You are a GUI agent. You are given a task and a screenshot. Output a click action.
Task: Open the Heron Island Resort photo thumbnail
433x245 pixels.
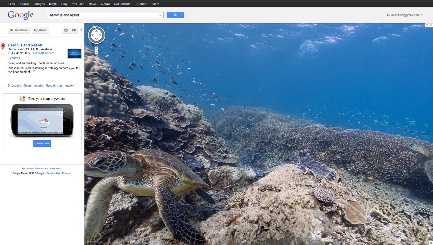(x=74, y=54)
